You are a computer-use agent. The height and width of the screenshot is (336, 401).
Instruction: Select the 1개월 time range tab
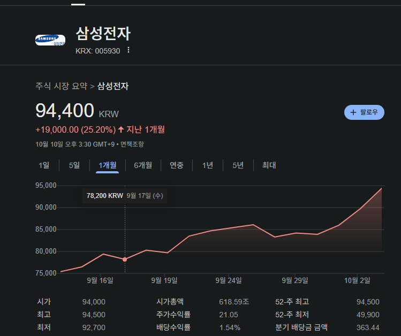click(108, 165)
